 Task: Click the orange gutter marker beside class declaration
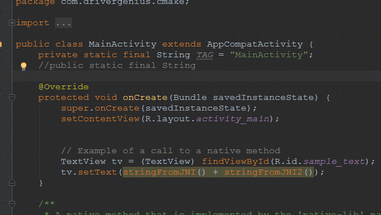1,44
